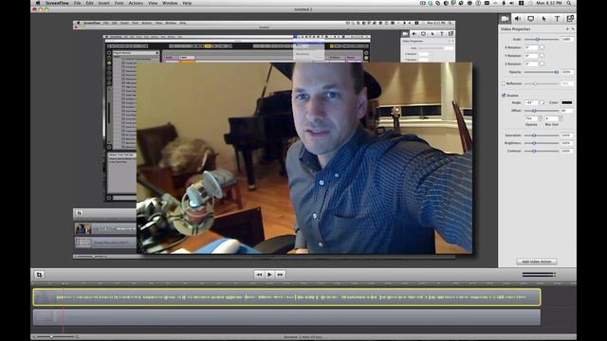607x341 pixels.
Task: Open the Callout pointer properties tab
Action: click(543, 19)
